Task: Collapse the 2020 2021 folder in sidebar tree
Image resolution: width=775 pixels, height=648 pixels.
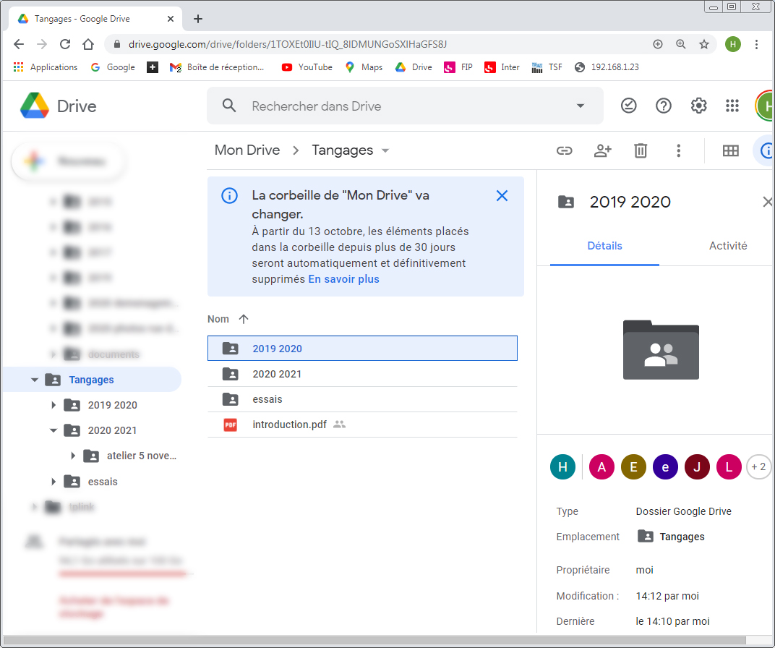Action: [x=53, y=430]
